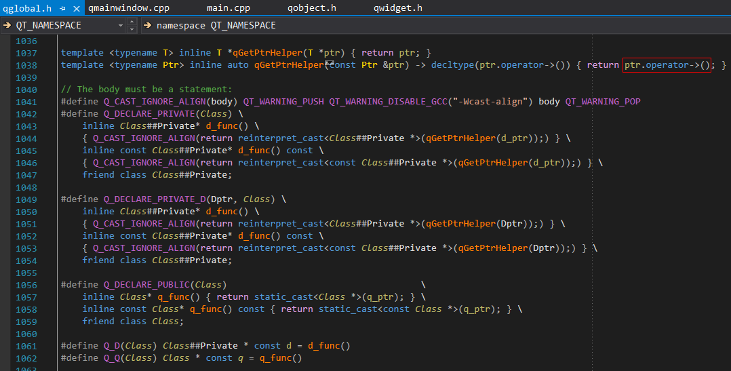Pin the qglobal.h tab
The width and height of the screenshot is (731, 371).
[63, 8]
